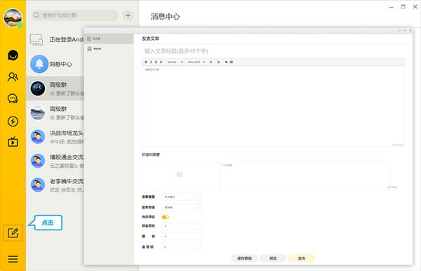The height and width of the screenshot is (271, 421).
Task: Click the insert link icon in toolbar
Action: coord(227,62)
